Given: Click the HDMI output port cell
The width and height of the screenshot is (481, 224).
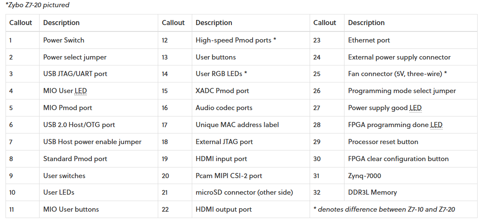Looking at the screenshot, I should (x=224, y=210).
